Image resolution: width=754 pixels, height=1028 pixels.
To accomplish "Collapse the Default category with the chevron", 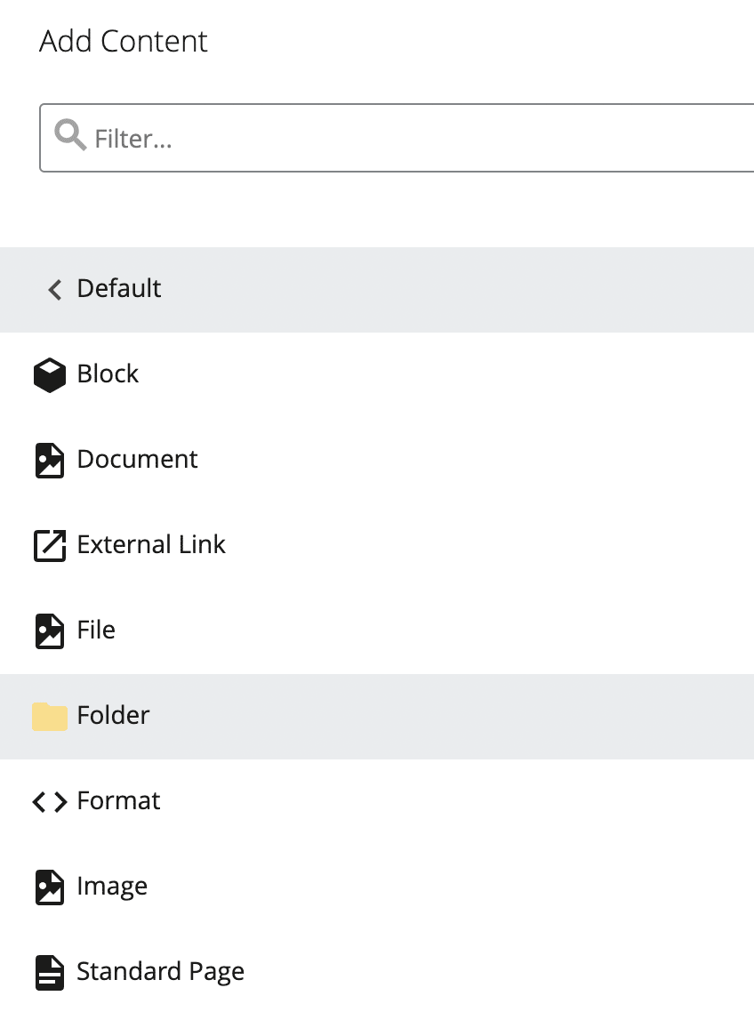I will pyautogui.click(x=54, y=289).
